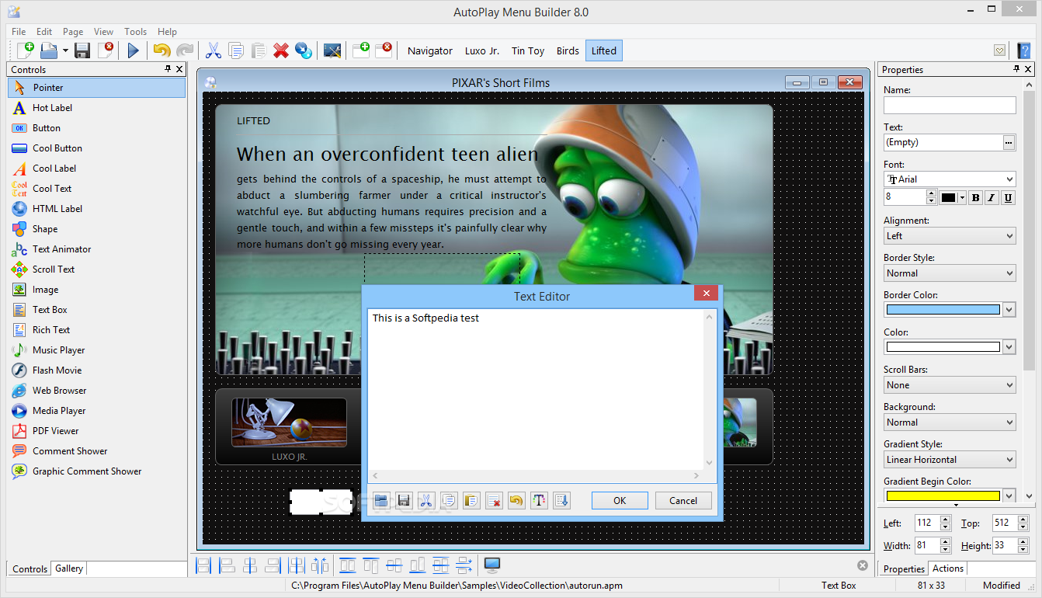Click the clear text icon in Text Editor
Image resolution: width=1042 pixels, height=598 pixels.
click(494, 501)
